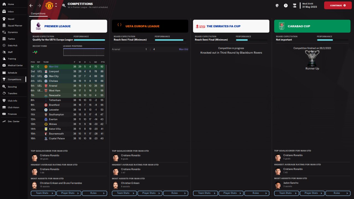Open the Carabao Cup header
This screenshot has width=354, height=199.
(312, 26)
